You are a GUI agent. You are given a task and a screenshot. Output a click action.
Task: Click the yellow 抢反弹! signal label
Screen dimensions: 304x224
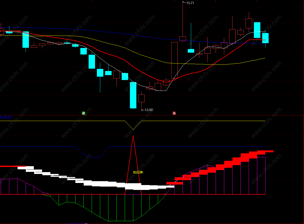[138, 172]
